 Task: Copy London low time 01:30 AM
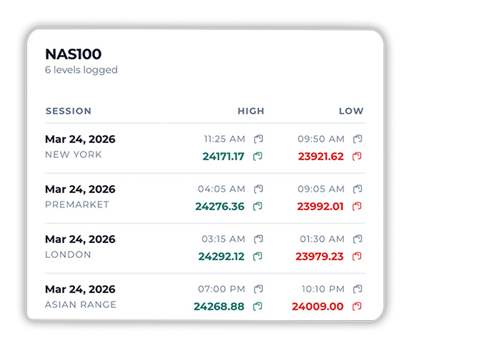pyautogui.click(x=358, y=239)
